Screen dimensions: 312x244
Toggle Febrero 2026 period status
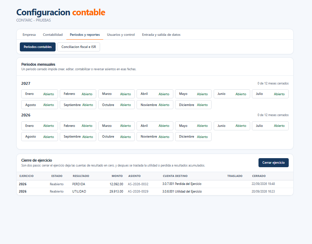coord(78,126)
